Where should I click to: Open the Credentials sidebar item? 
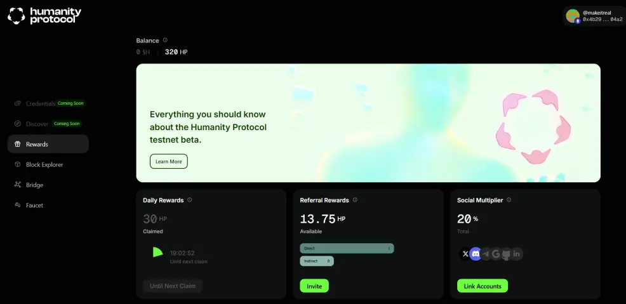[48, 103]
